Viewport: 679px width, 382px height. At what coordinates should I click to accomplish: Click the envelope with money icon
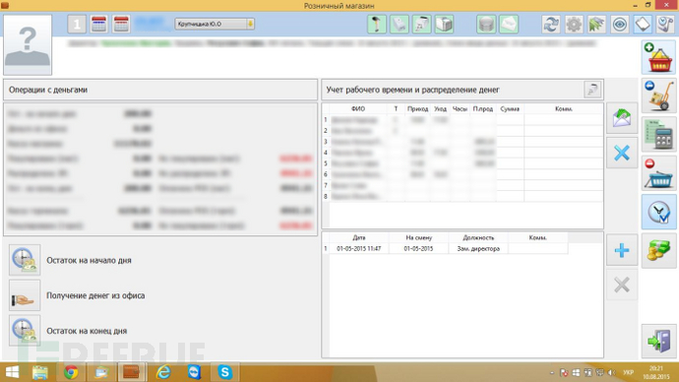coord(622,118)
